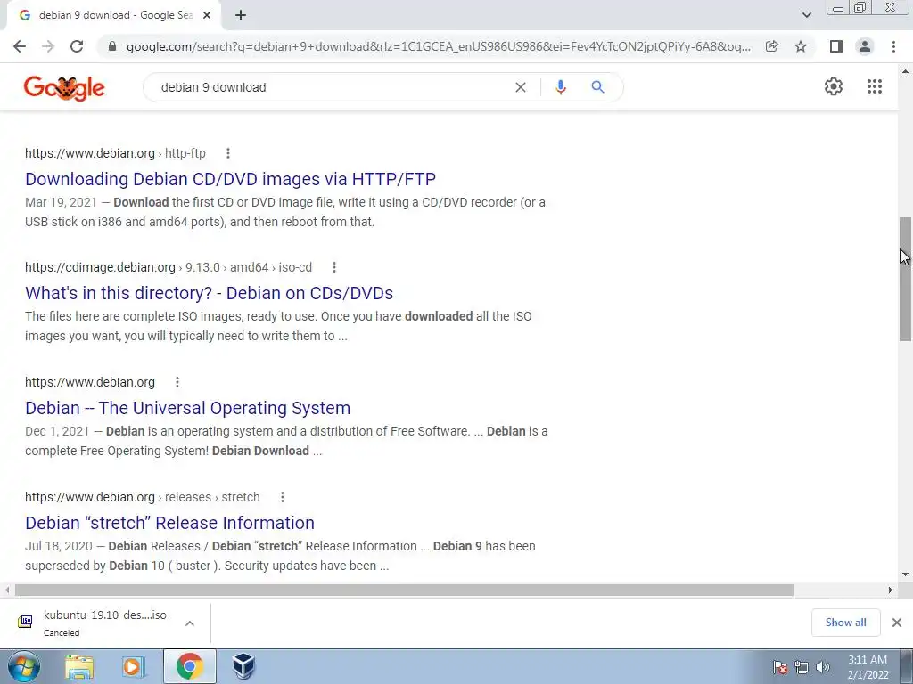Click horizontal scrollbar right arrow
The width and height of the screenshot is (913, 684).
click(x=891, y=590)
